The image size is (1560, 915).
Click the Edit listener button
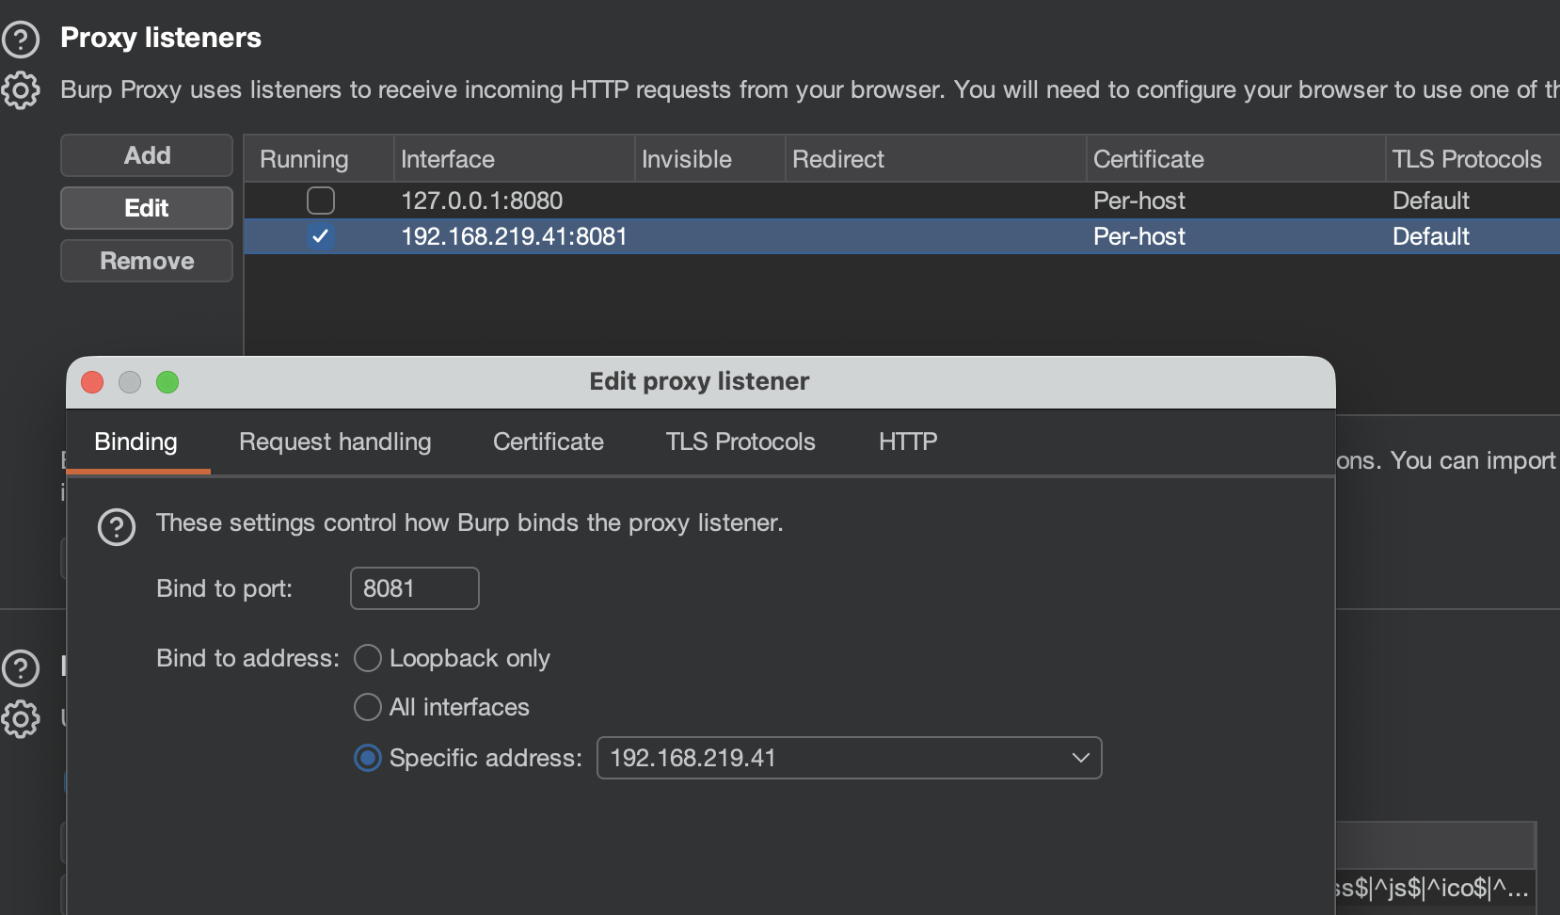pyautogui.click(x=147, y=208)
